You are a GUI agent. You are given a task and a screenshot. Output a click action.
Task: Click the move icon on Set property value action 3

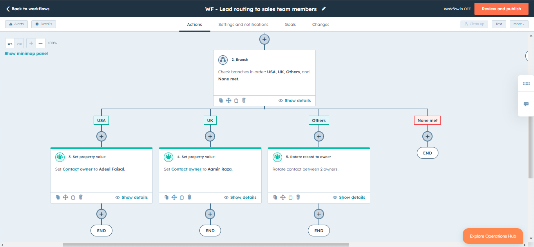pyautogui.click(x=65, y=197)
